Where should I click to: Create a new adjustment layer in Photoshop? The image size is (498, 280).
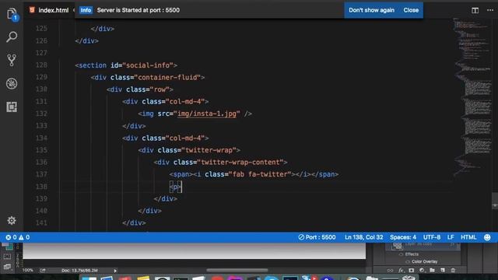coord(422,271)
